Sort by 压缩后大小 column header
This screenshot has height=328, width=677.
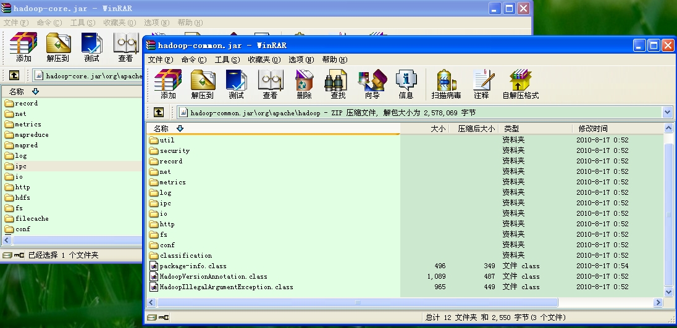click(474, 128)
